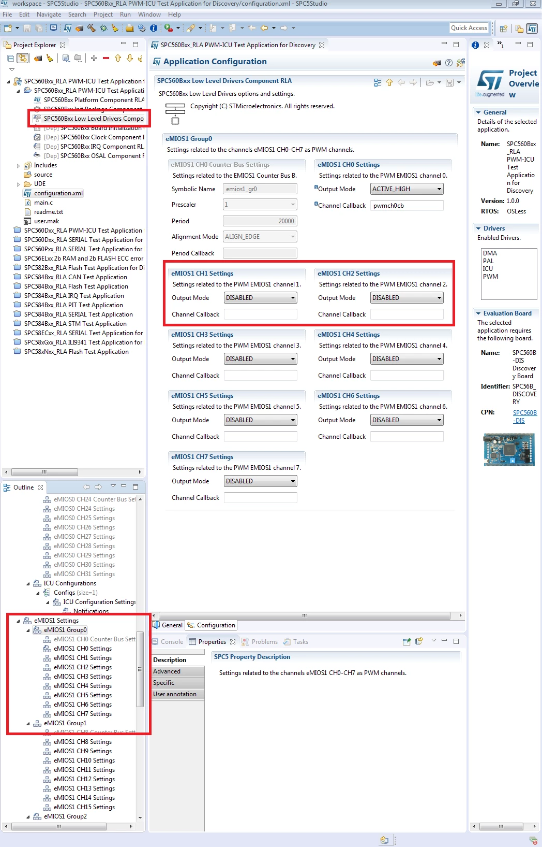The height and width of the screenshot is (847, 542).
Task: Click the Outline back arrow icon
Action: (86, 487)
